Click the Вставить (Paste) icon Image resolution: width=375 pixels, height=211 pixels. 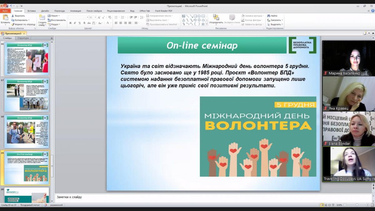click(5, 18)
